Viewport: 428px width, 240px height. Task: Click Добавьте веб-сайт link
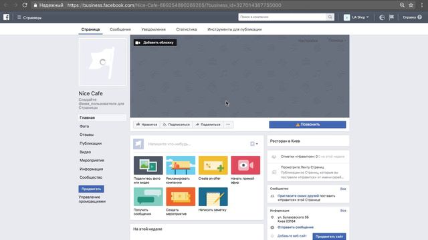292,236
